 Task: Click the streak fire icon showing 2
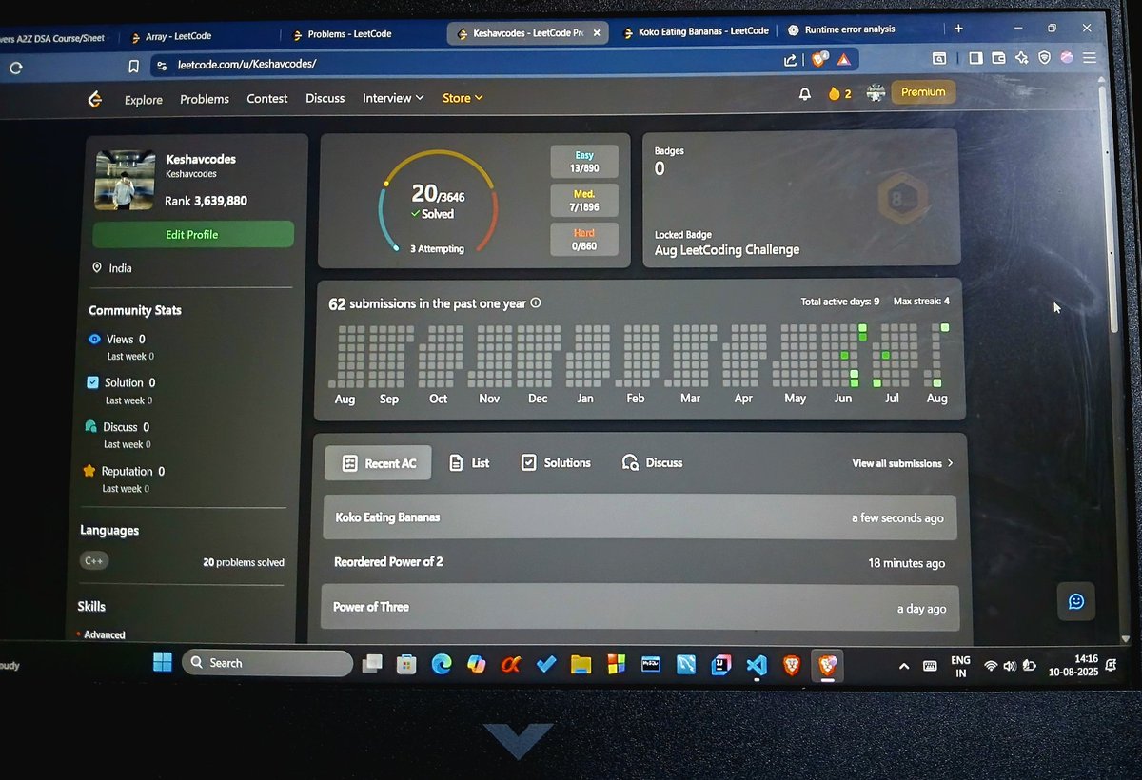tap(839, 93)
